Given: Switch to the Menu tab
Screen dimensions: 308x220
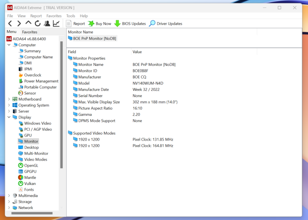Looking at the screenshot, I should point(11,32).
